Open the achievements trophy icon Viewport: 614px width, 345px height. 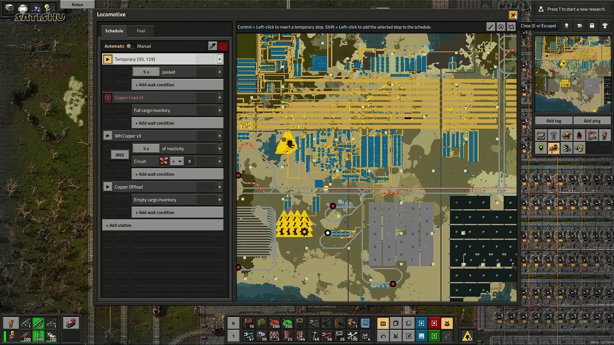tap(605, 26)
